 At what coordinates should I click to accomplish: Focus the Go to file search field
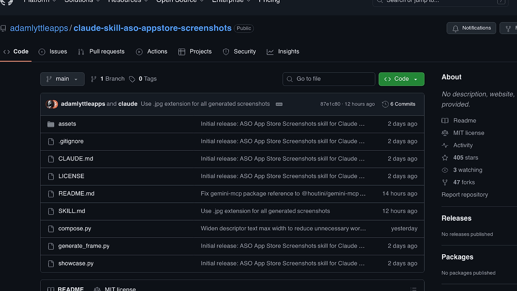(x=329, y=79)
